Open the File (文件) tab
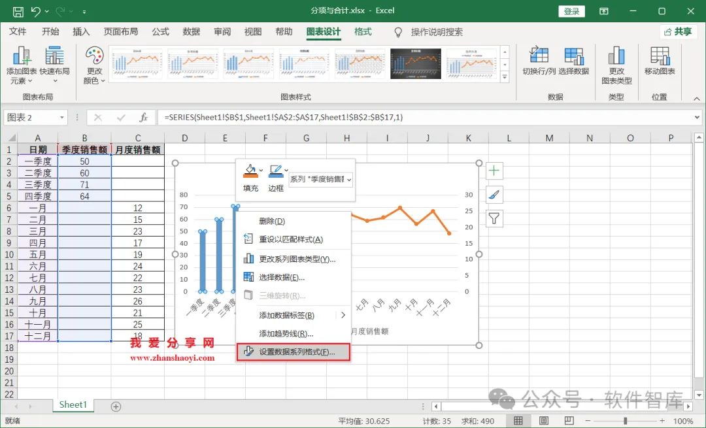 click(18, 31)
